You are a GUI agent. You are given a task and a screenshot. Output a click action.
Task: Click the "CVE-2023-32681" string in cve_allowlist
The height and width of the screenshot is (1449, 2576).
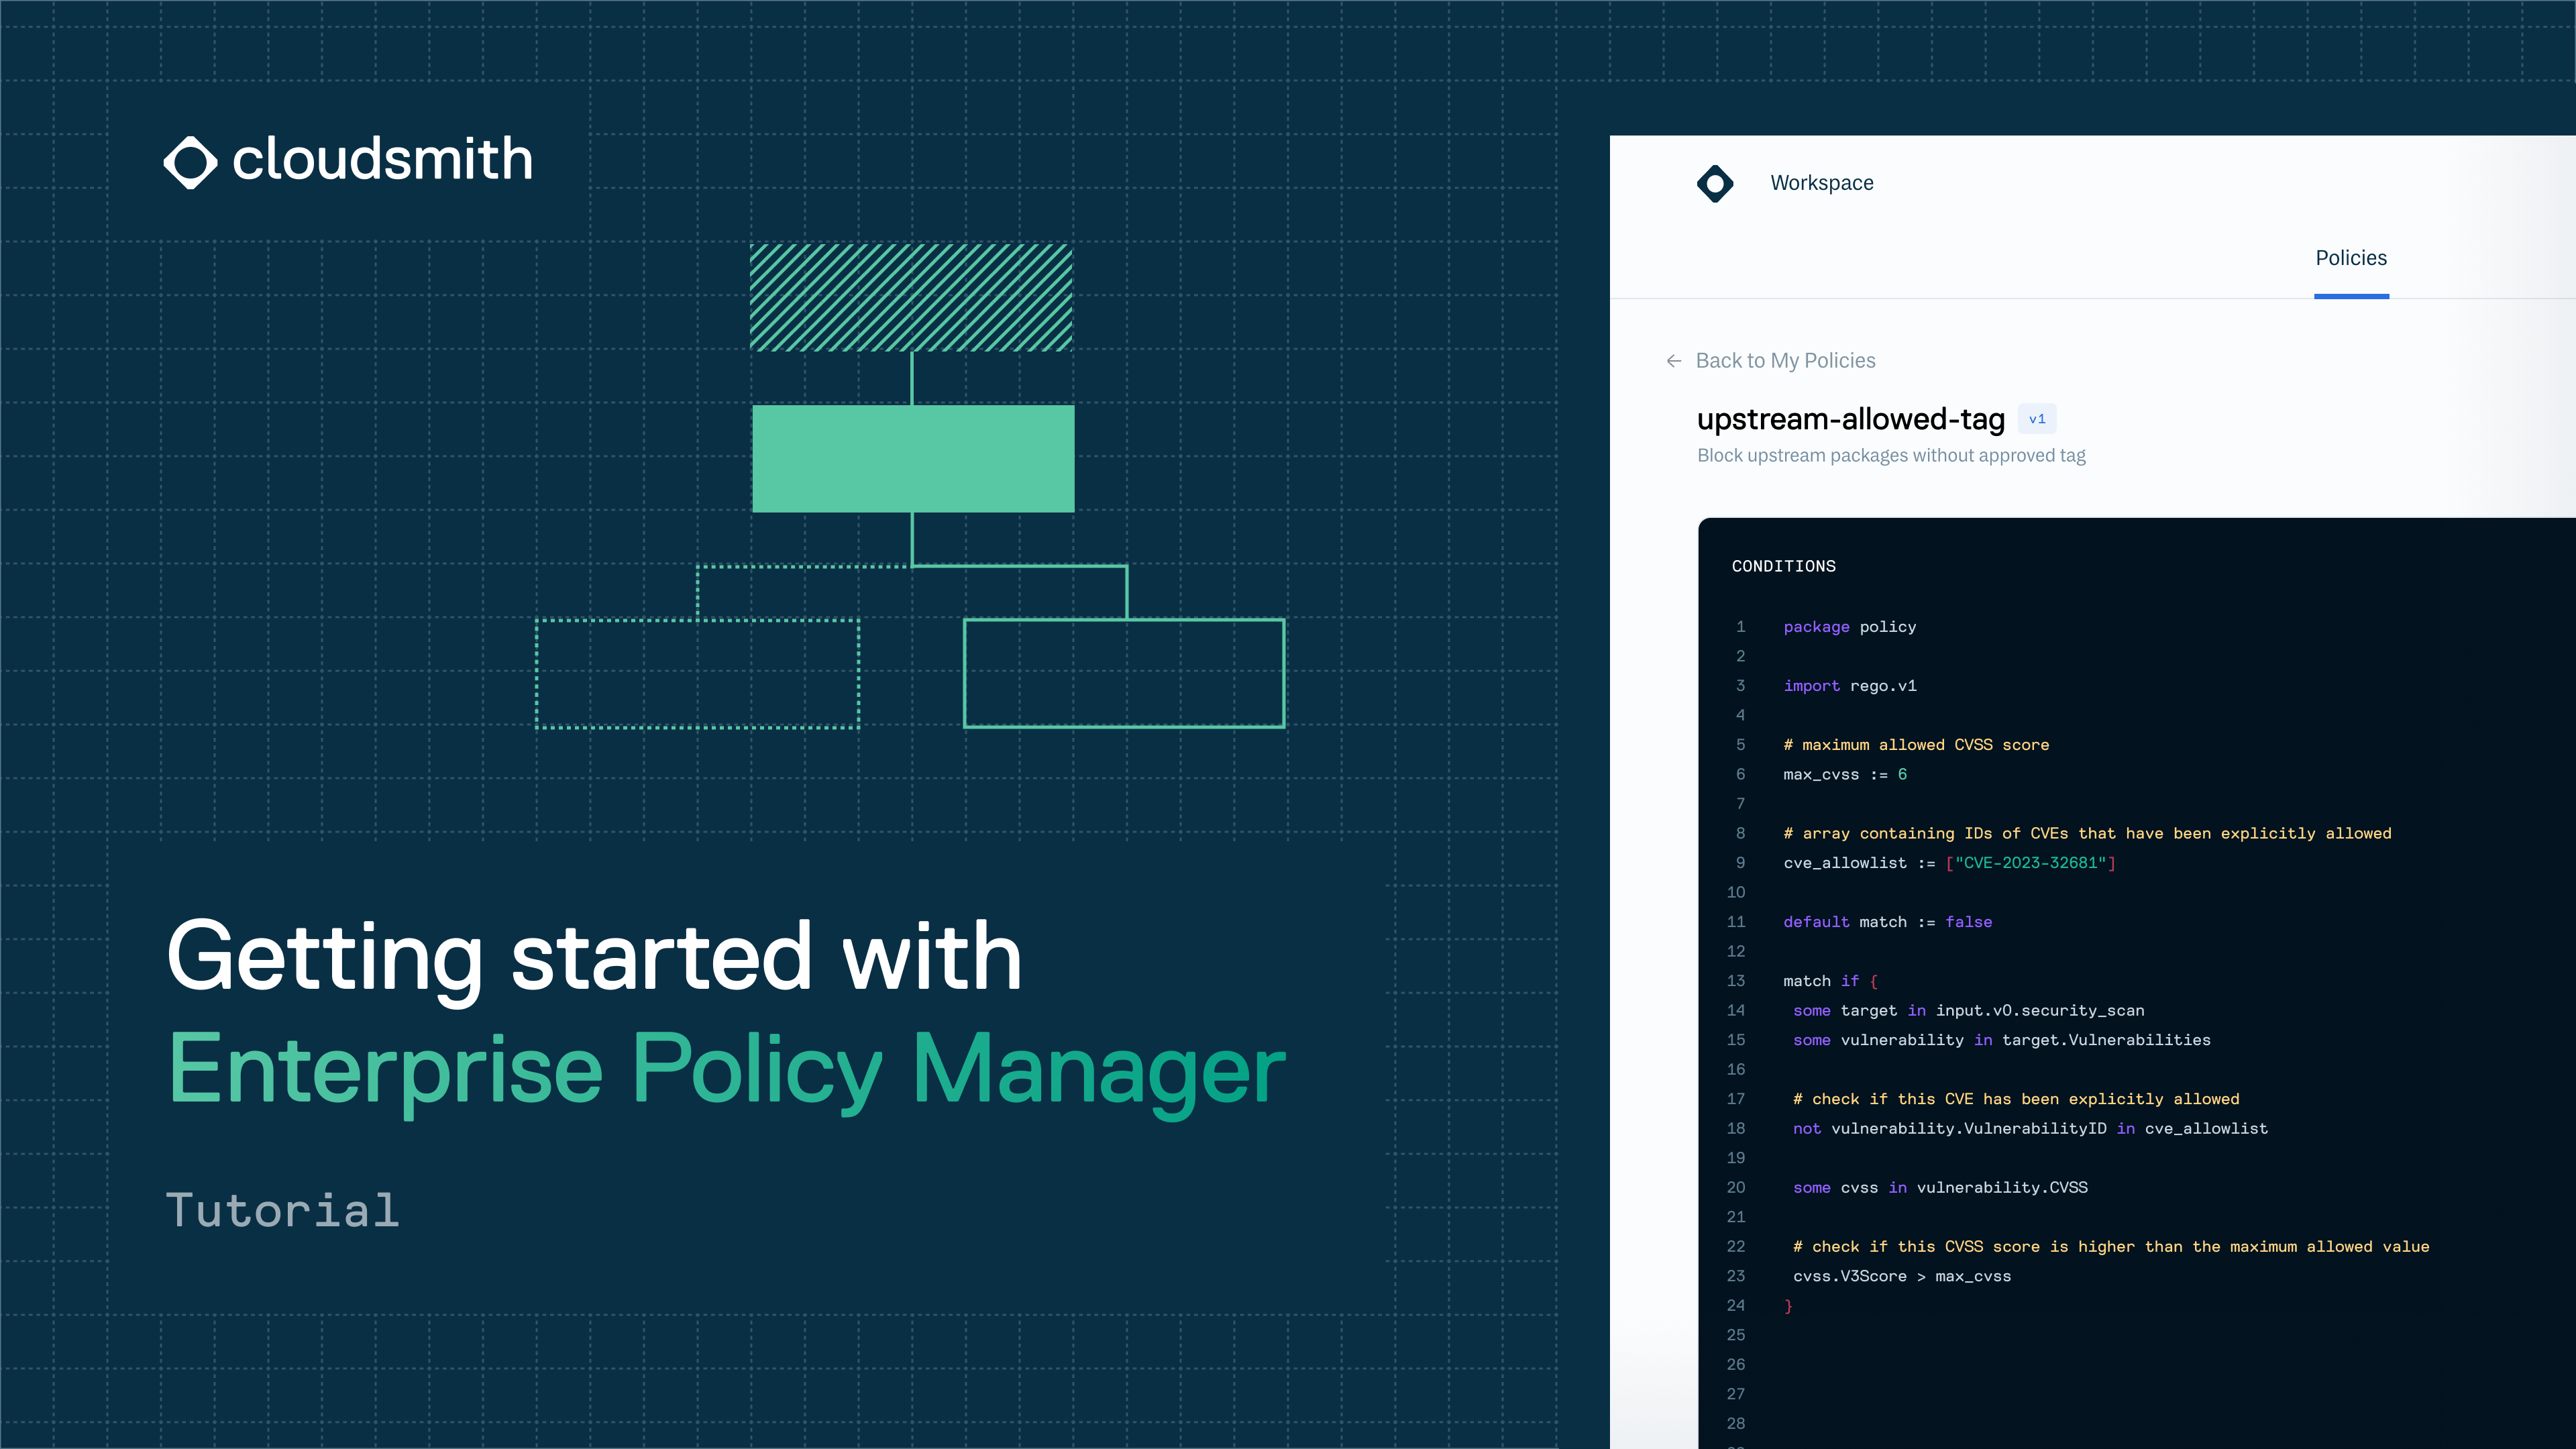[x=2030, y=863]
